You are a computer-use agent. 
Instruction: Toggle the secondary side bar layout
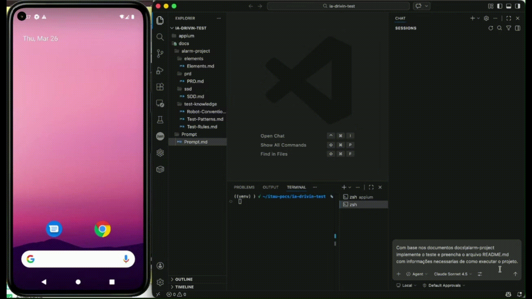(517, 6)
